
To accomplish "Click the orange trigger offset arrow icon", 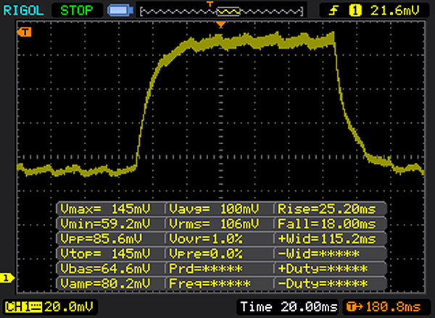I will [x=355, y=307].
